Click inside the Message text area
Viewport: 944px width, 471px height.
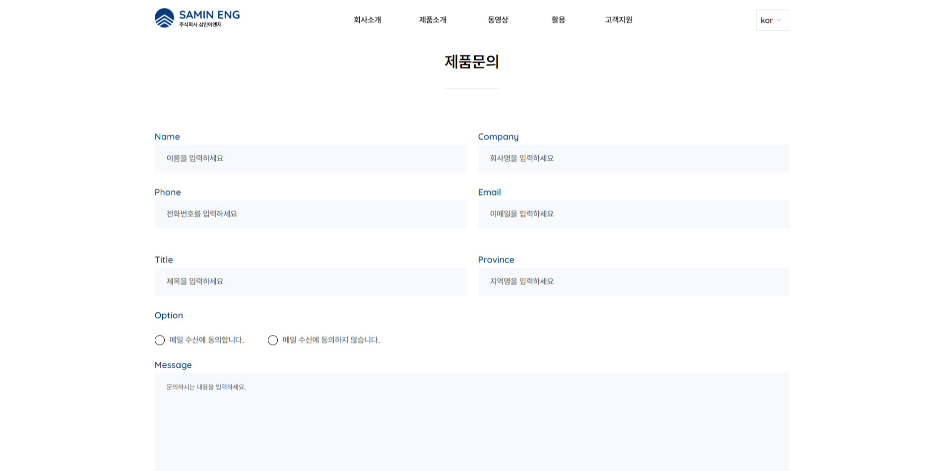[471, 422]
